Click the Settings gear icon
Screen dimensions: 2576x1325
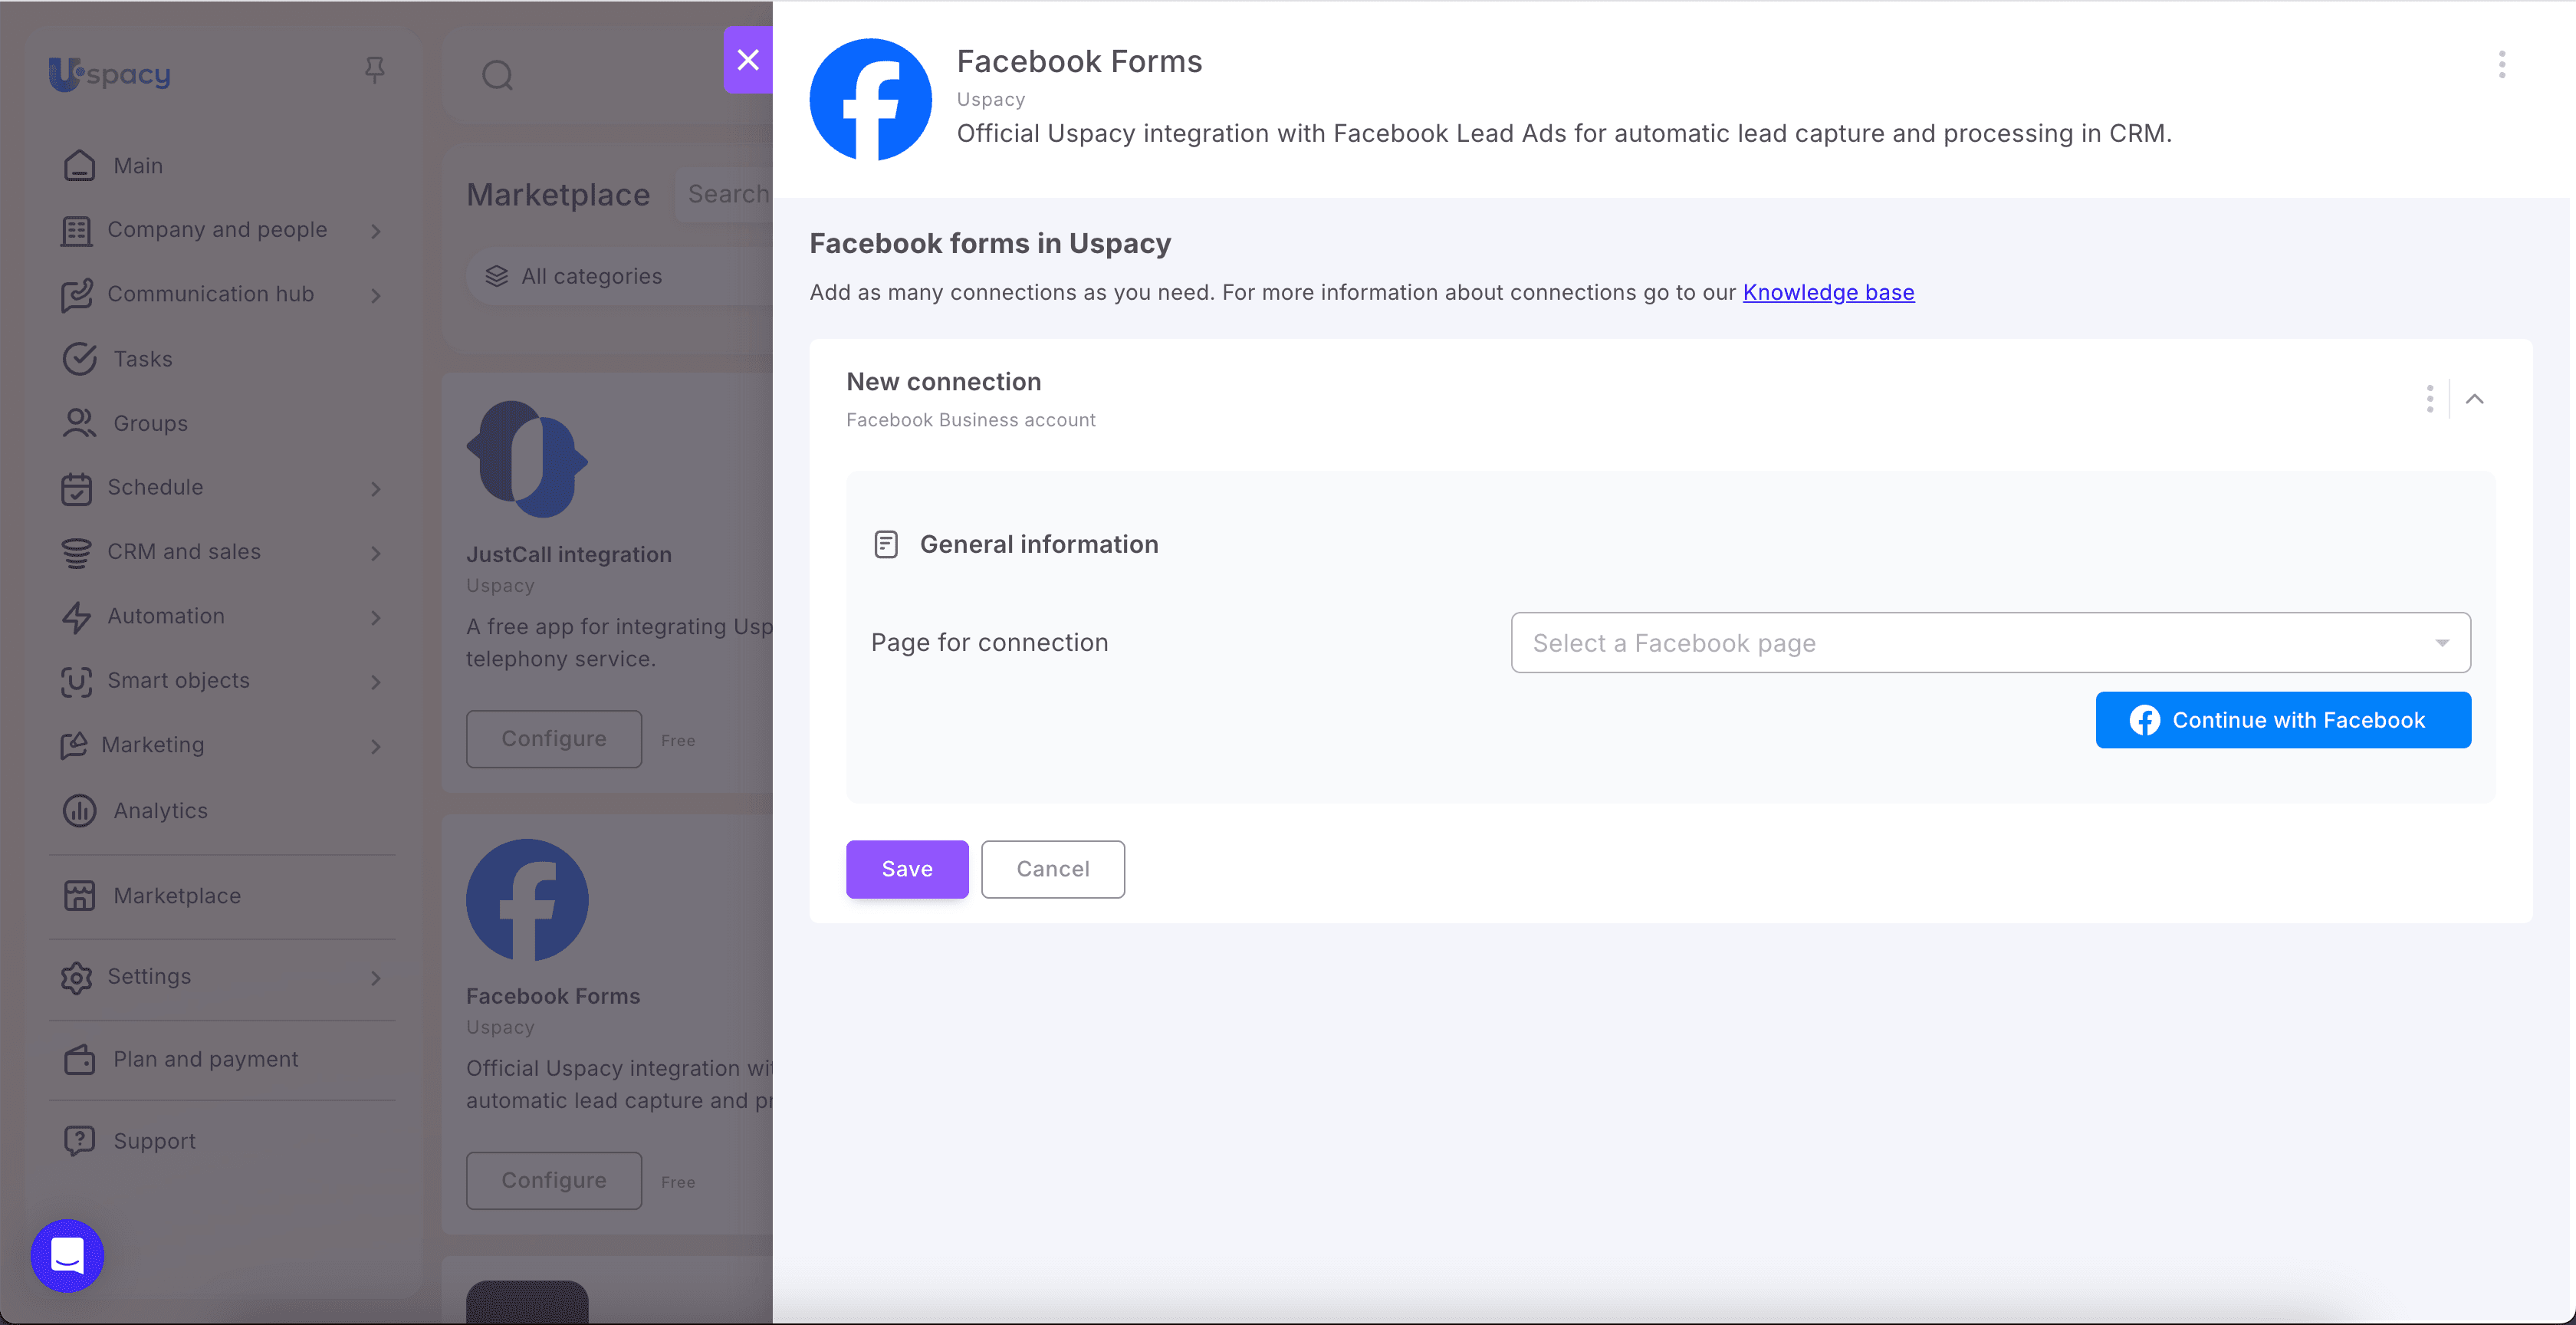point(76,977)
